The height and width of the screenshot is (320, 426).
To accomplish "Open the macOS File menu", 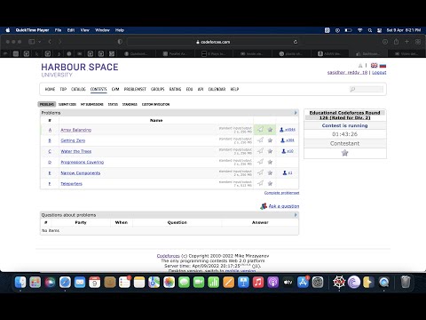I will tap(58, 30).
